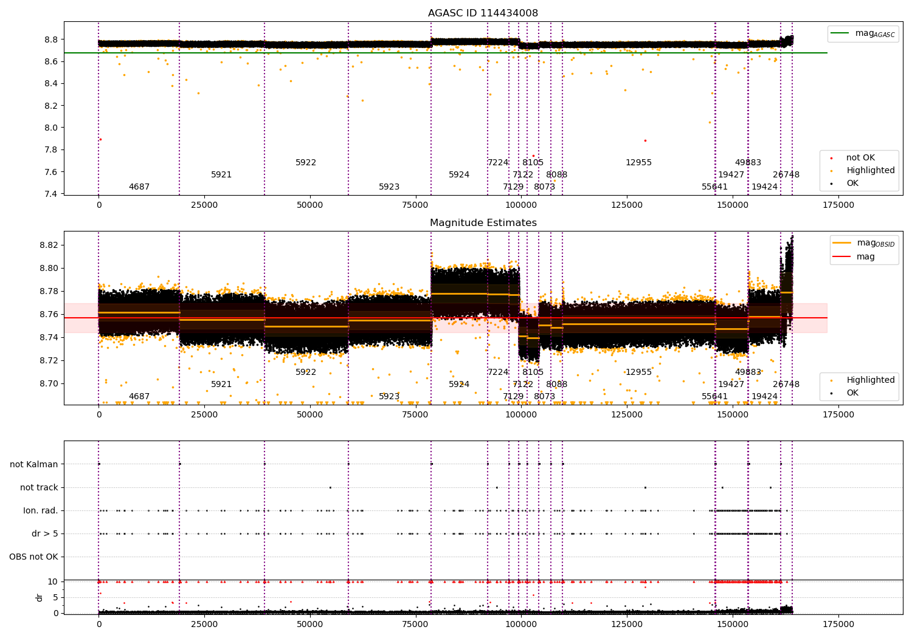Click the 'not Kalman' axis label
Screen dimensions: 912x638
[34, 465]
